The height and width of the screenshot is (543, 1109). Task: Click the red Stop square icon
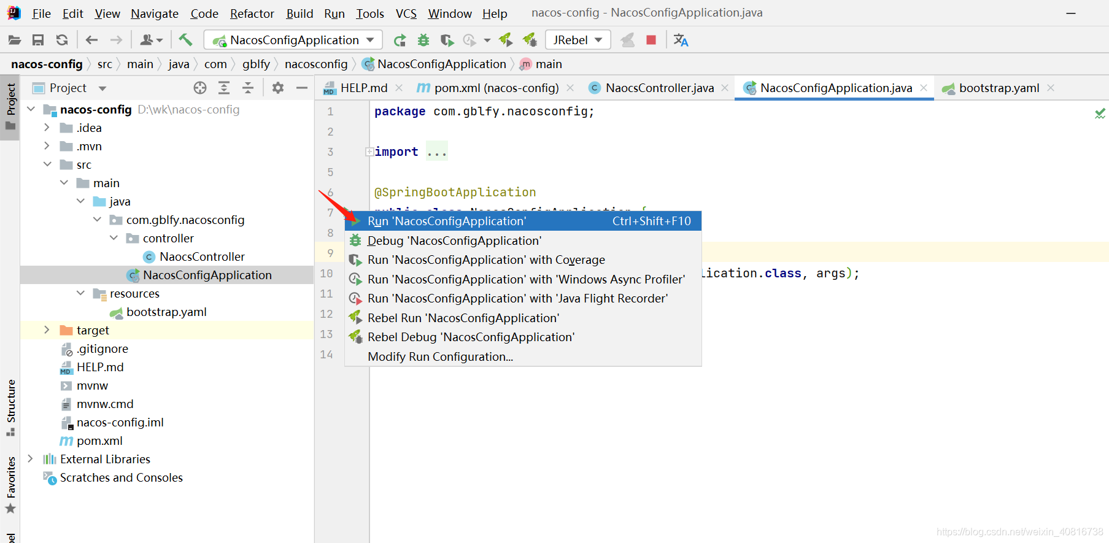pos(651,40)
